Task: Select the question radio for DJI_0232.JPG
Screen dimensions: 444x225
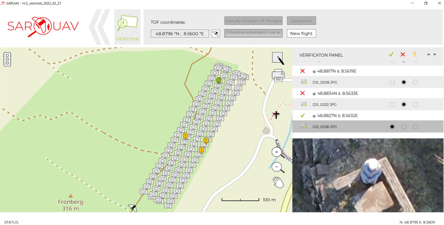Action: click(x=415, y=104)
